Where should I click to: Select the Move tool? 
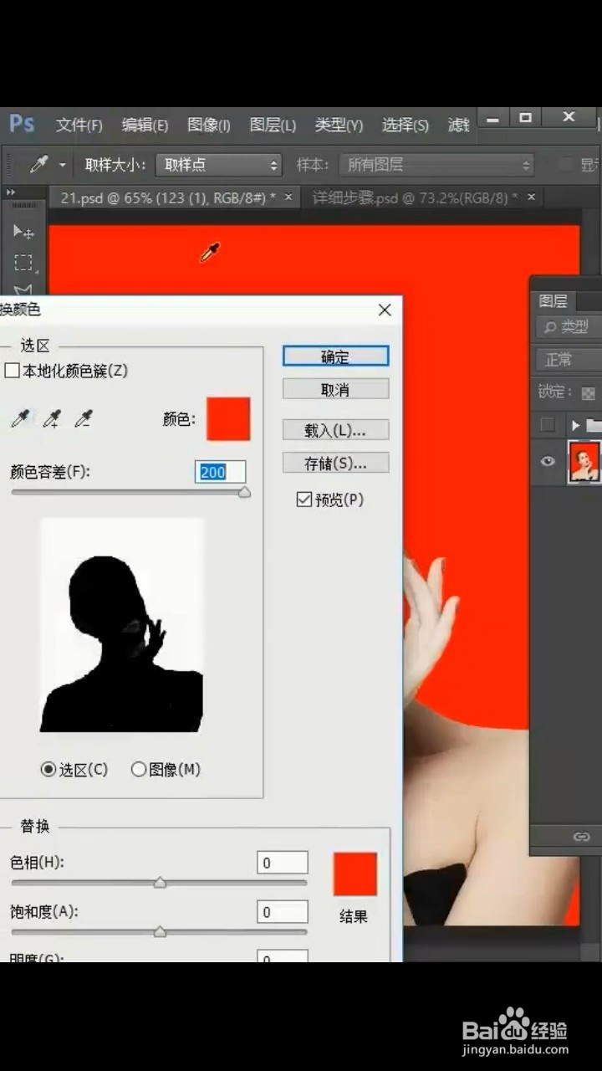[23, 232]
